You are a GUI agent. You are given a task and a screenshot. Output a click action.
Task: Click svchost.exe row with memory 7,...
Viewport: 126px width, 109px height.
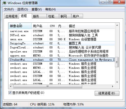(x=62, y=72)
